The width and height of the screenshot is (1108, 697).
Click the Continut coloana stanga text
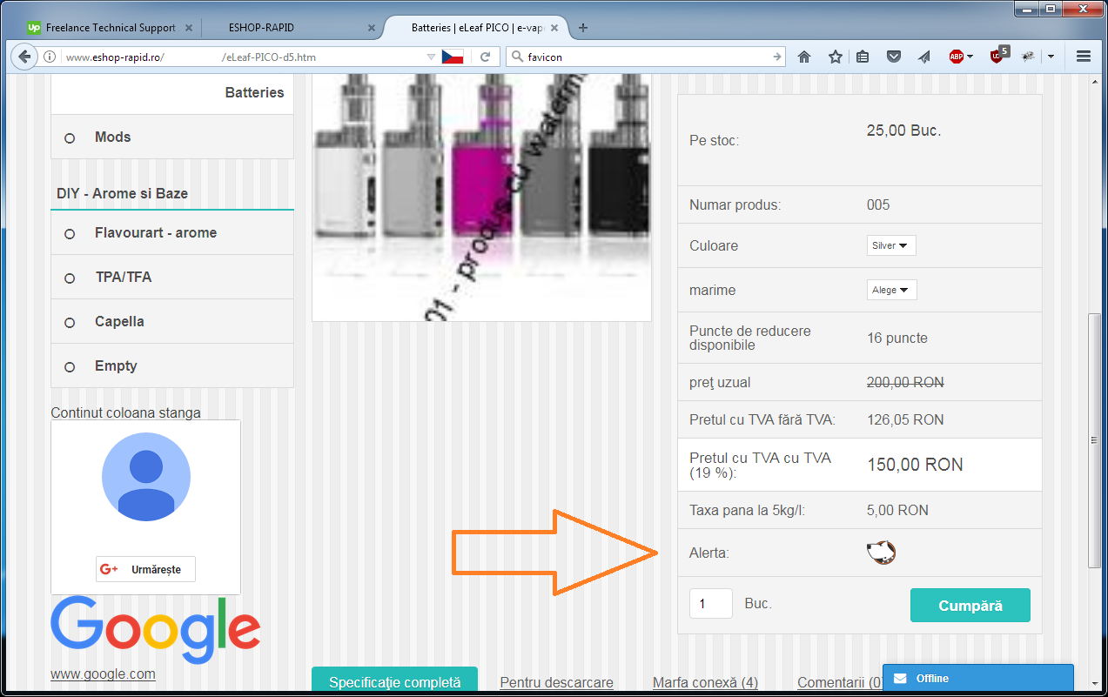click(x=125, y=412)
